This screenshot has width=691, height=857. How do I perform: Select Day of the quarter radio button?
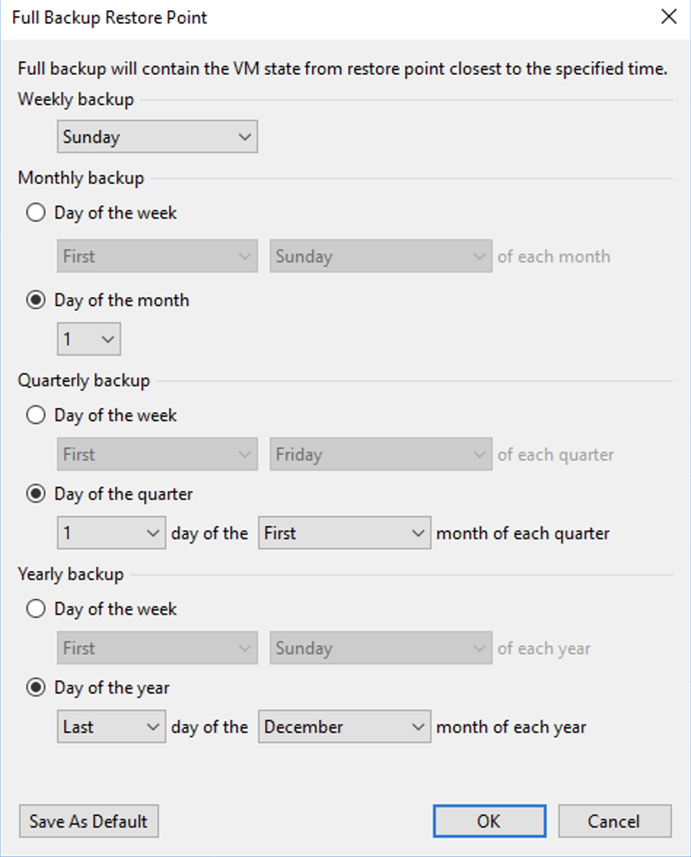click(x=36, y=495)
